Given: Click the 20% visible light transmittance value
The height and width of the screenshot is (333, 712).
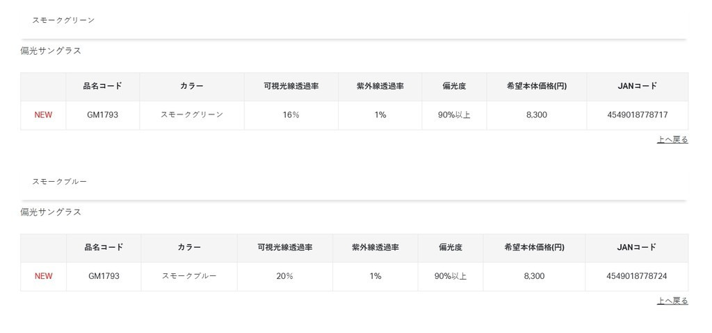Looking at the screenshot, I should click(284, 276).
